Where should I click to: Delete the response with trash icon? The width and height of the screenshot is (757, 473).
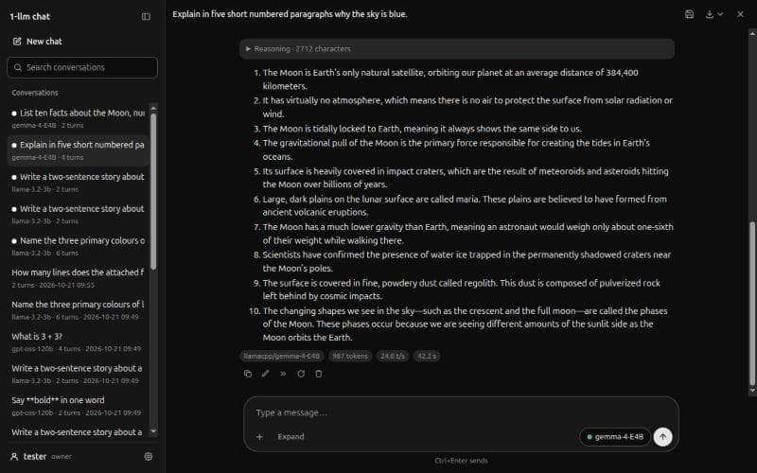pos(319,374)
